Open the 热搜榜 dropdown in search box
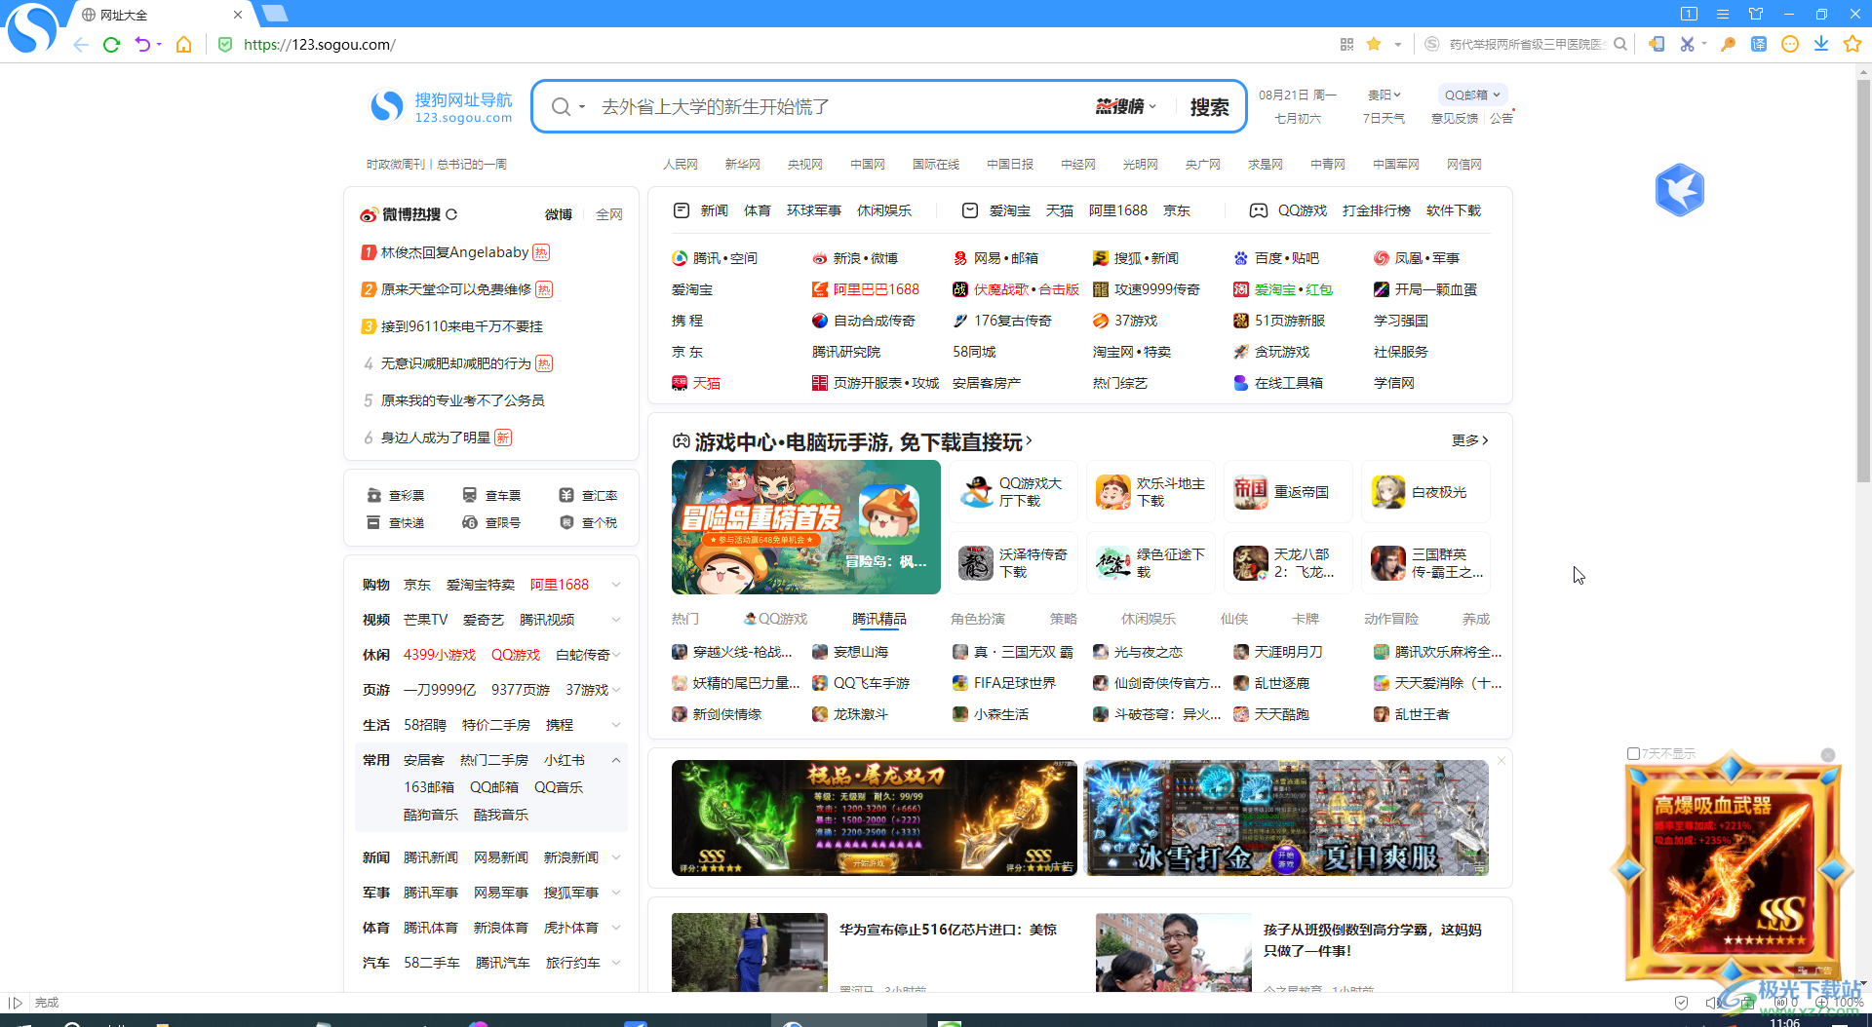 [1126, 106]
